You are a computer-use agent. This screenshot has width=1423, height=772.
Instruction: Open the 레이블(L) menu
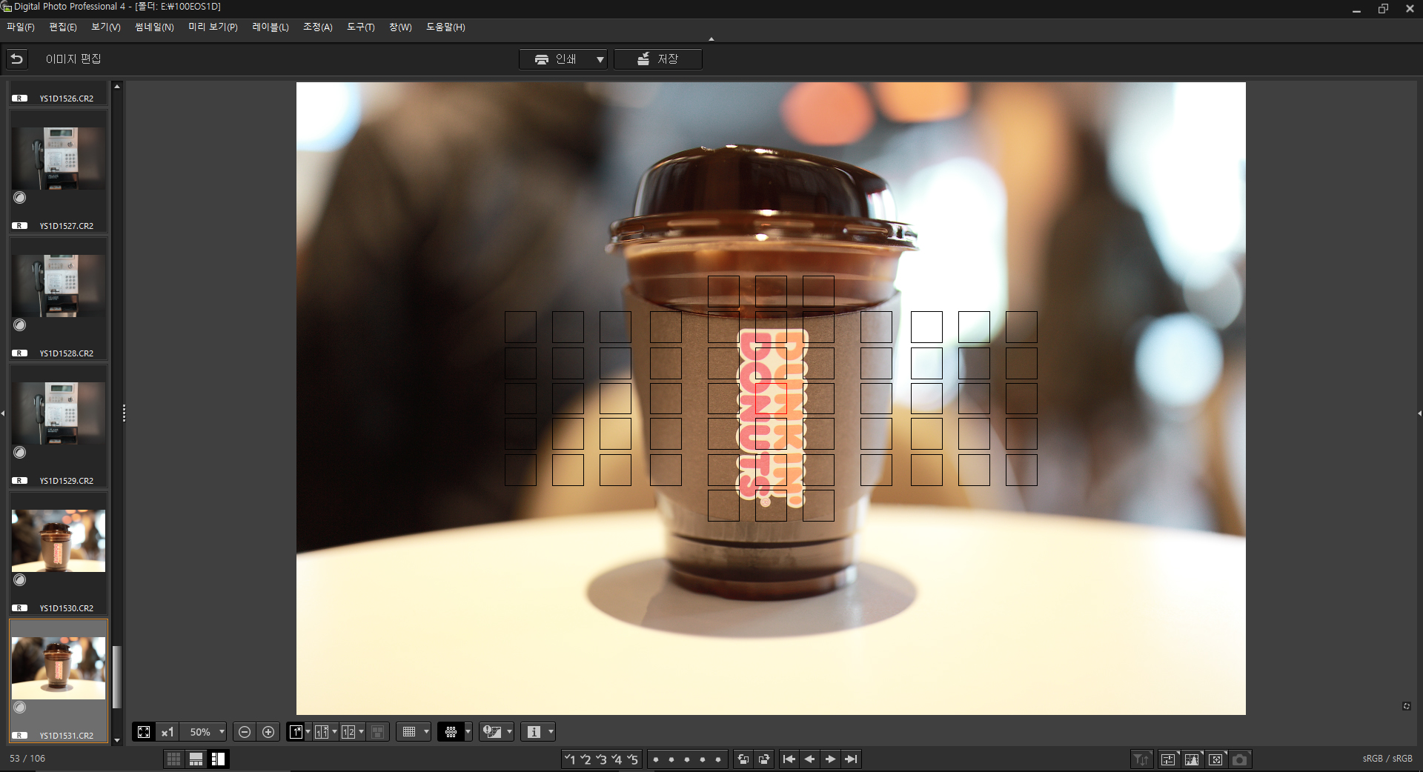click(271, 27)
